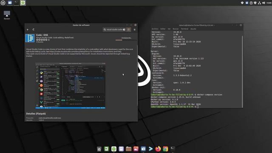Open the Terminal menu in the terminal window
This screenshot has width=272, height=153.
click(184, 29)
